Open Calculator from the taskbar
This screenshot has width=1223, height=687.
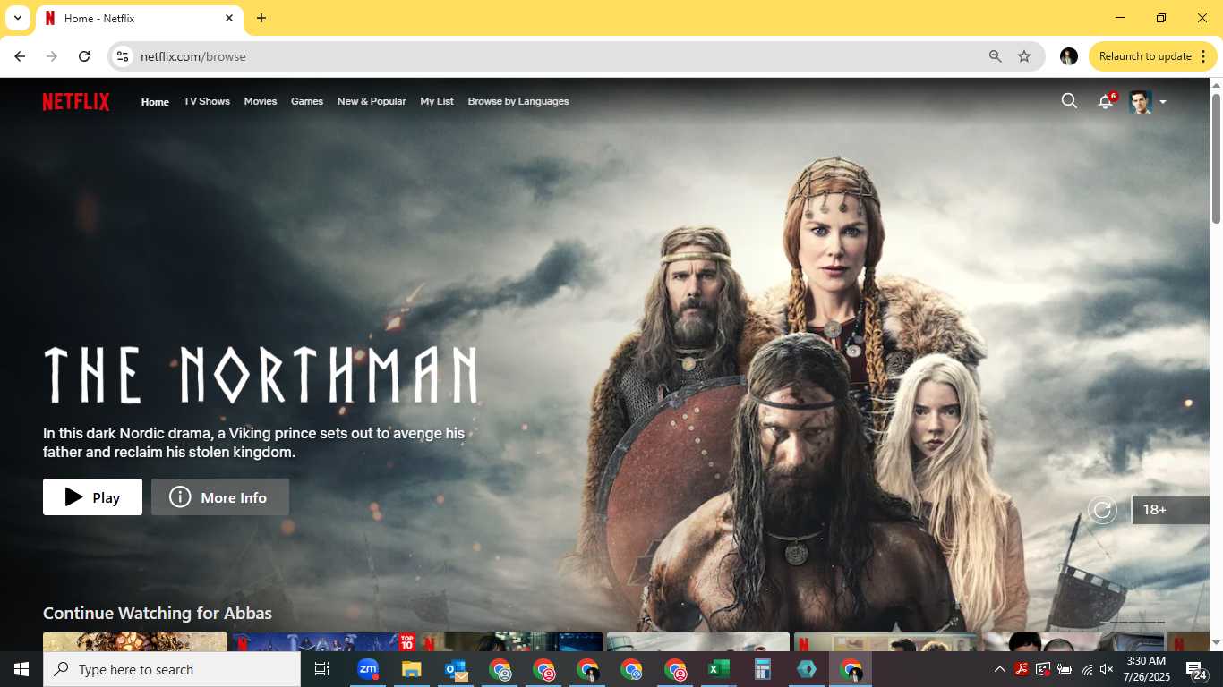[x=762, y=669]
